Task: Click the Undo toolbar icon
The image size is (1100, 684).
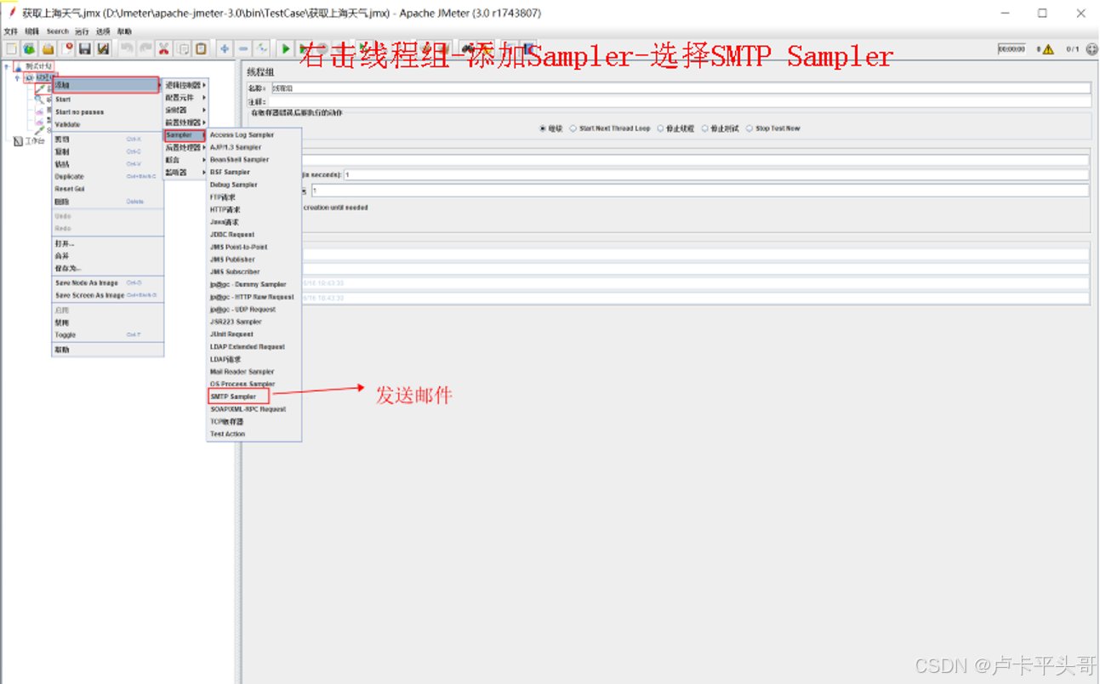Action: click(127, 49)
